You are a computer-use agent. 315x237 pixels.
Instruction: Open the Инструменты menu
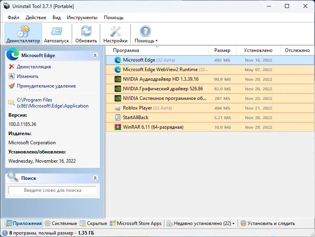pyautogui.click(x=82, y=18)
